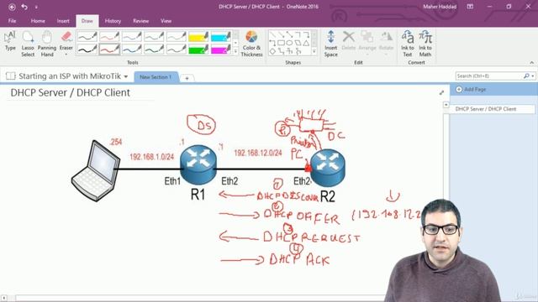538x302 pixels.
Task: Open the Rotate menu
Action: tap(386, 43)
